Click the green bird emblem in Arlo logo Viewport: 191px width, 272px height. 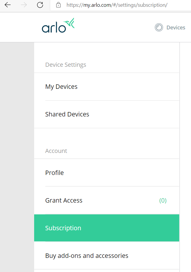coord(71,24)
